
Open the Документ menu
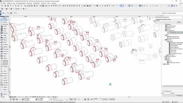coord(29,3)
